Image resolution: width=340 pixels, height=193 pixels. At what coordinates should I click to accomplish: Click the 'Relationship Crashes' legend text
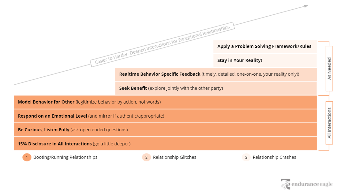pos(274,157)
